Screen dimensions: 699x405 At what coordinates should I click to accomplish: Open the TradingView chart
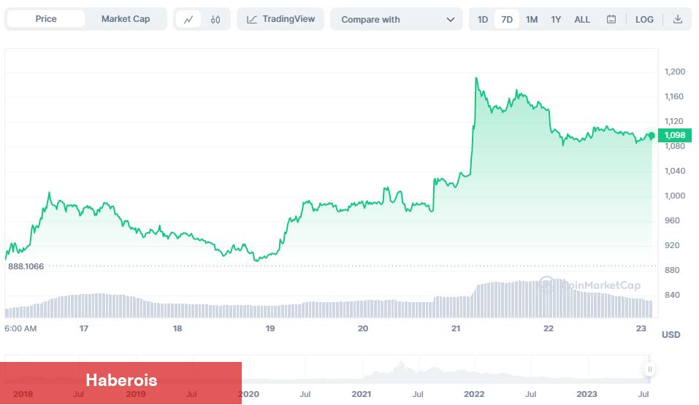tap(280, 19)
